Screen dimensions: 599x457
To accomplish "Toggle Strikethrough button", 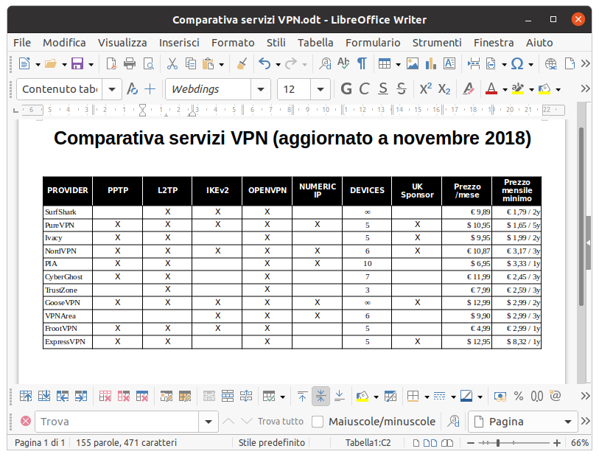I will pos(401,89).
